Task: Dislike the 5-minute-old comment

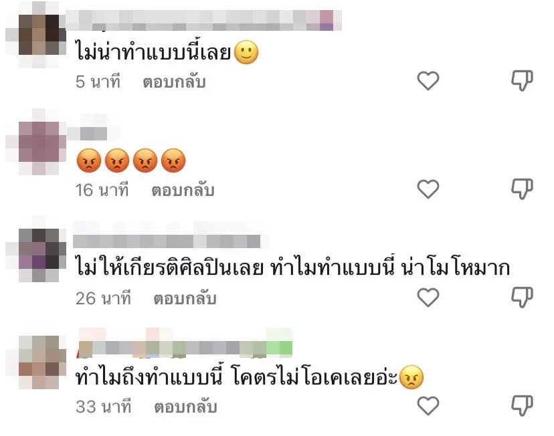Action: pyautogui.click(x=522, y=81)
